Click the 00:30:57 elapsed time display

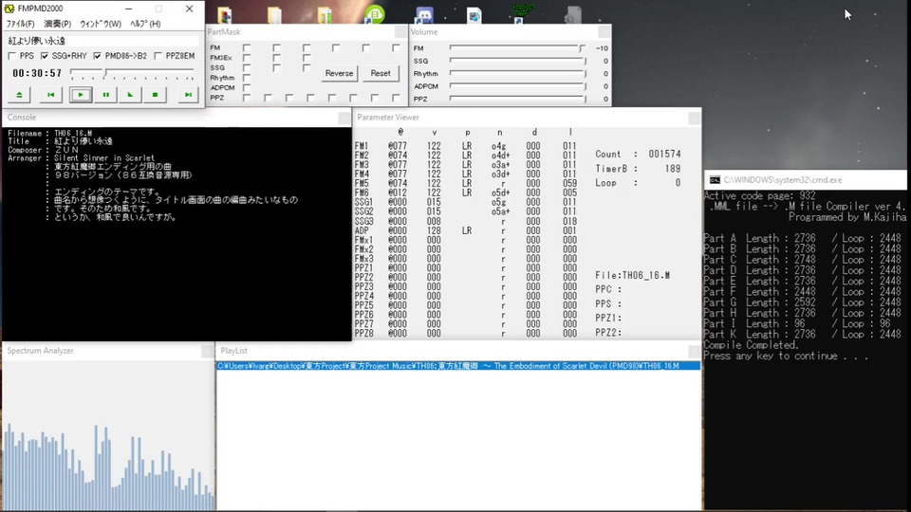coord(37,73)
